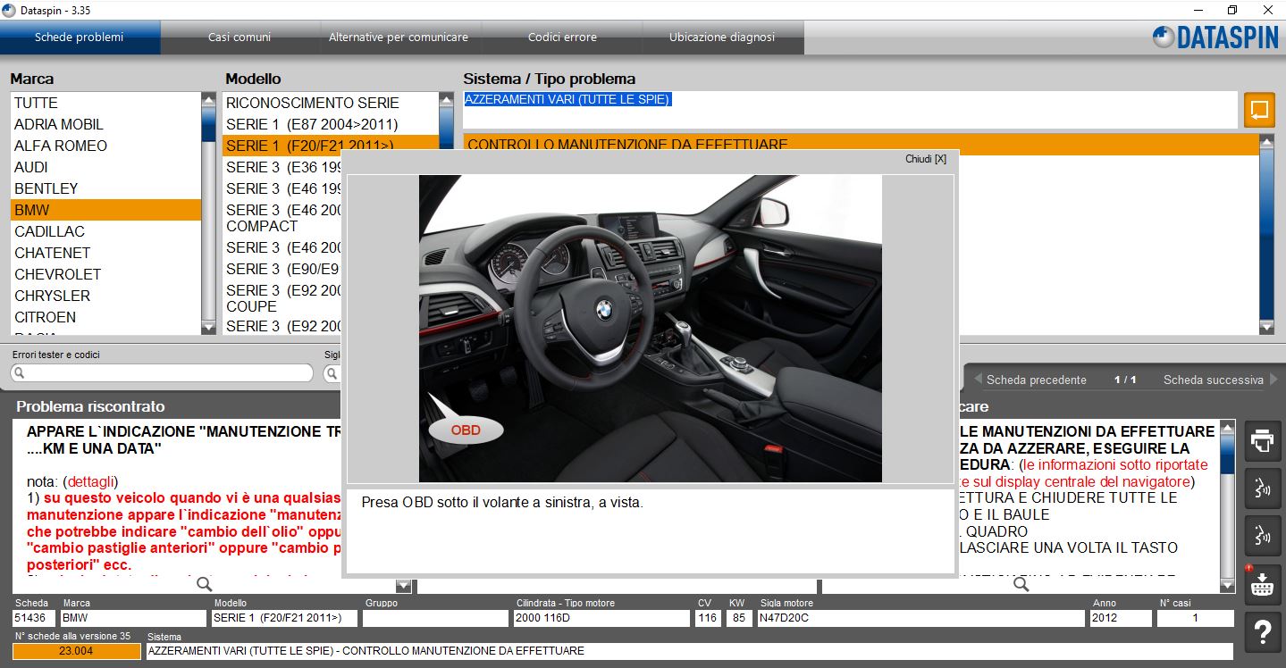
Task: Select CADILLAC in the Marca list
Action: 105,231
